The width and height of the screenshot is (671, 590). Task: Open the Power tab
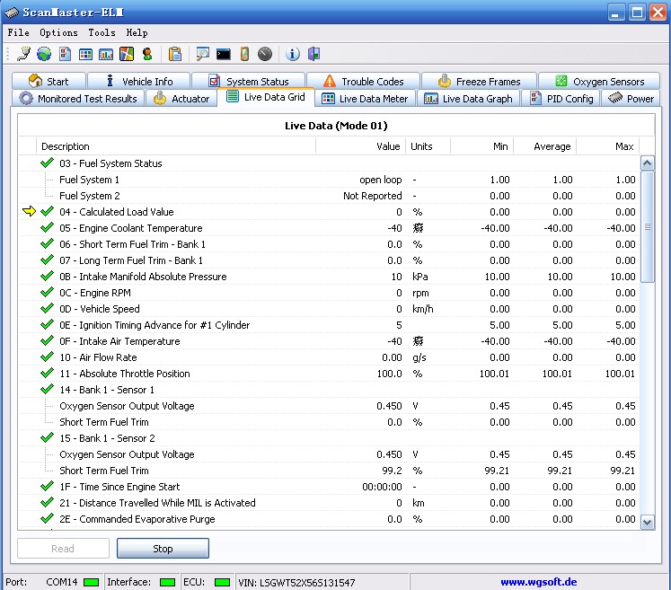pyautogui.click(x=631, y=99)
